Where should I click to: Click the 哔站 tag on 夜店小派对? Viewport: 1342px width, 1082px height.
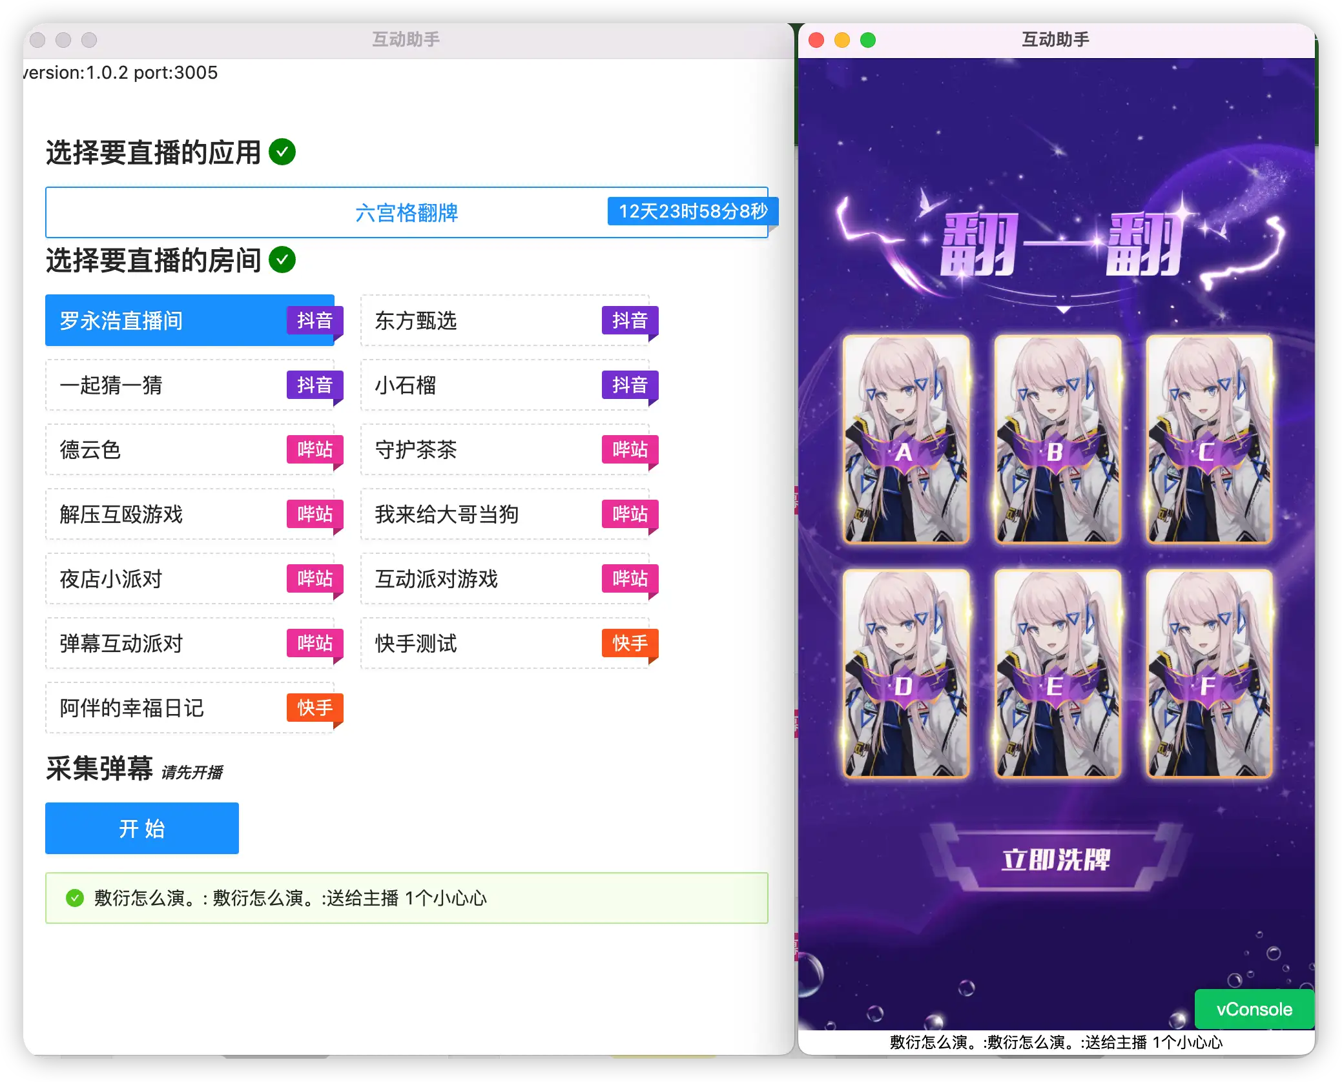(x=315, y=578)
